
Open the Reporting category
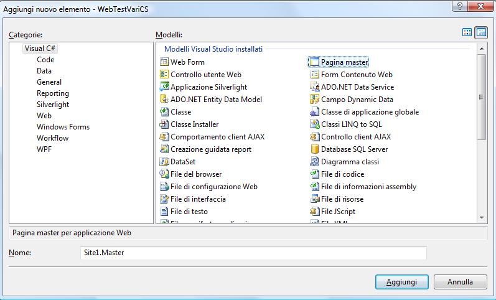[53, 93]
